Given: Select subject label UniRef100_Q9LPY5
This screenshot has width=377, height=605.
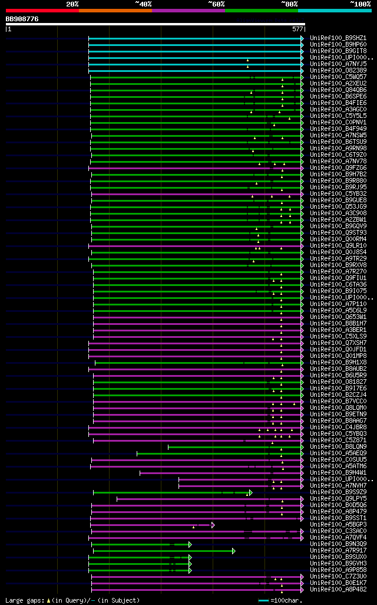Looking at the screenshot, I should [x=338, y=498].
